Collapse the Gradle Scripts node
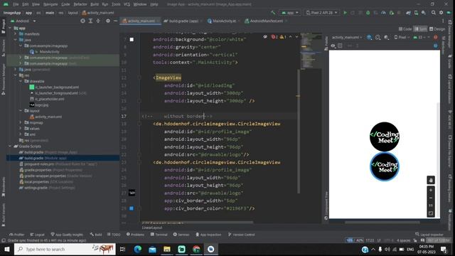This screenshot has width=455, height=256. [10, 146]
